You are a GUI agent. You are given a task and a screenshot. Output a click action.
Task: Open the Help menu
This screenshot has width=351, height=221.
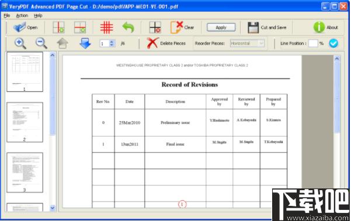[38, 16]
